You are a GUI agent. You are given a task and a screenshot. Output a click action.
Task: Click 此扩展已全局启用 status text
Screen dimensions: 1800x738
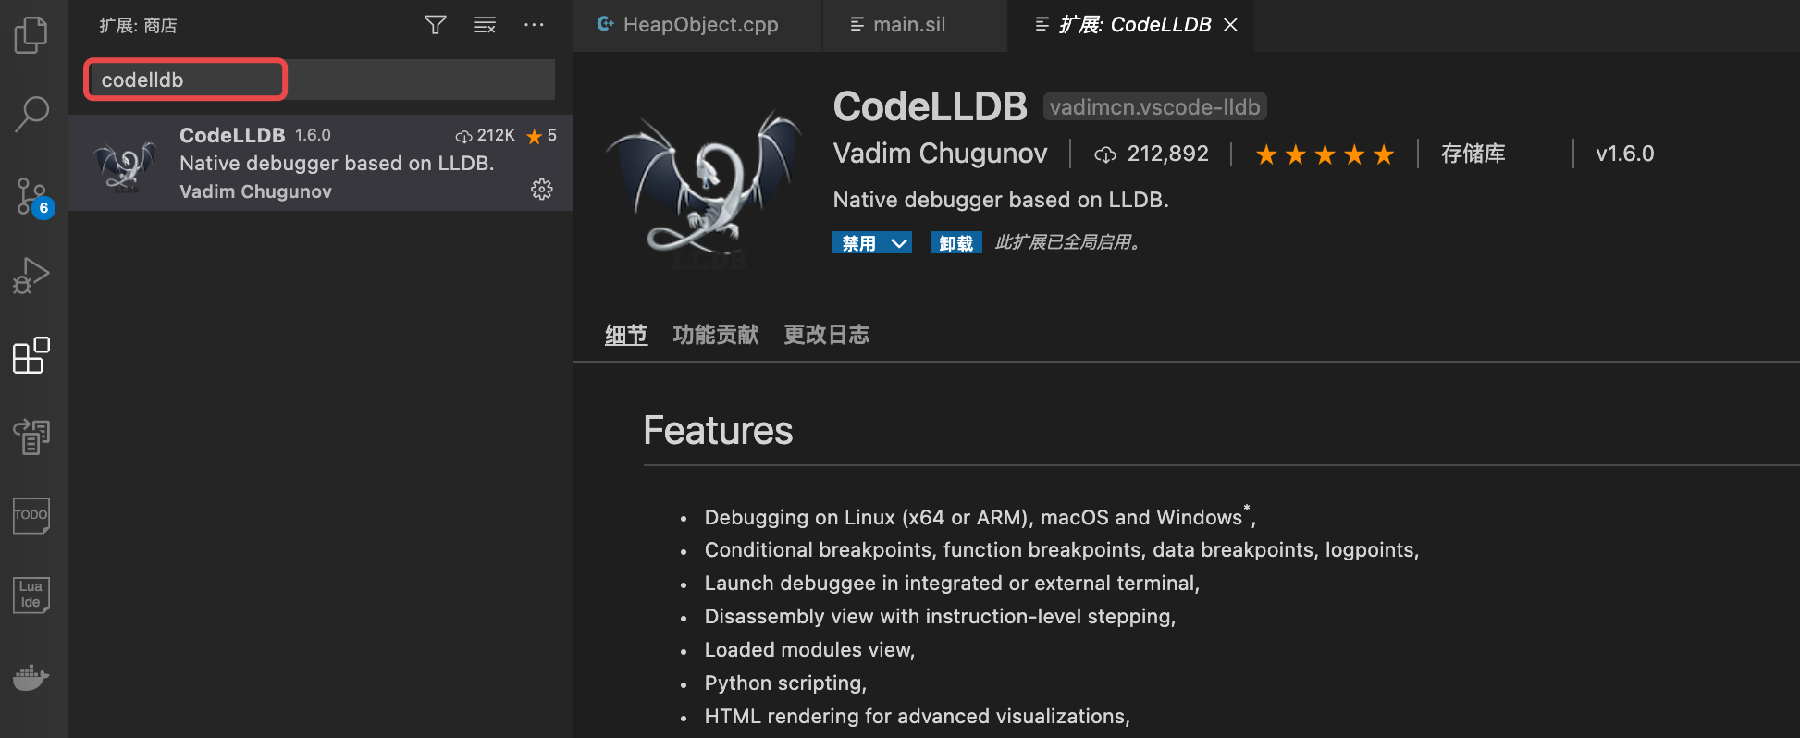coord(1067,242)
